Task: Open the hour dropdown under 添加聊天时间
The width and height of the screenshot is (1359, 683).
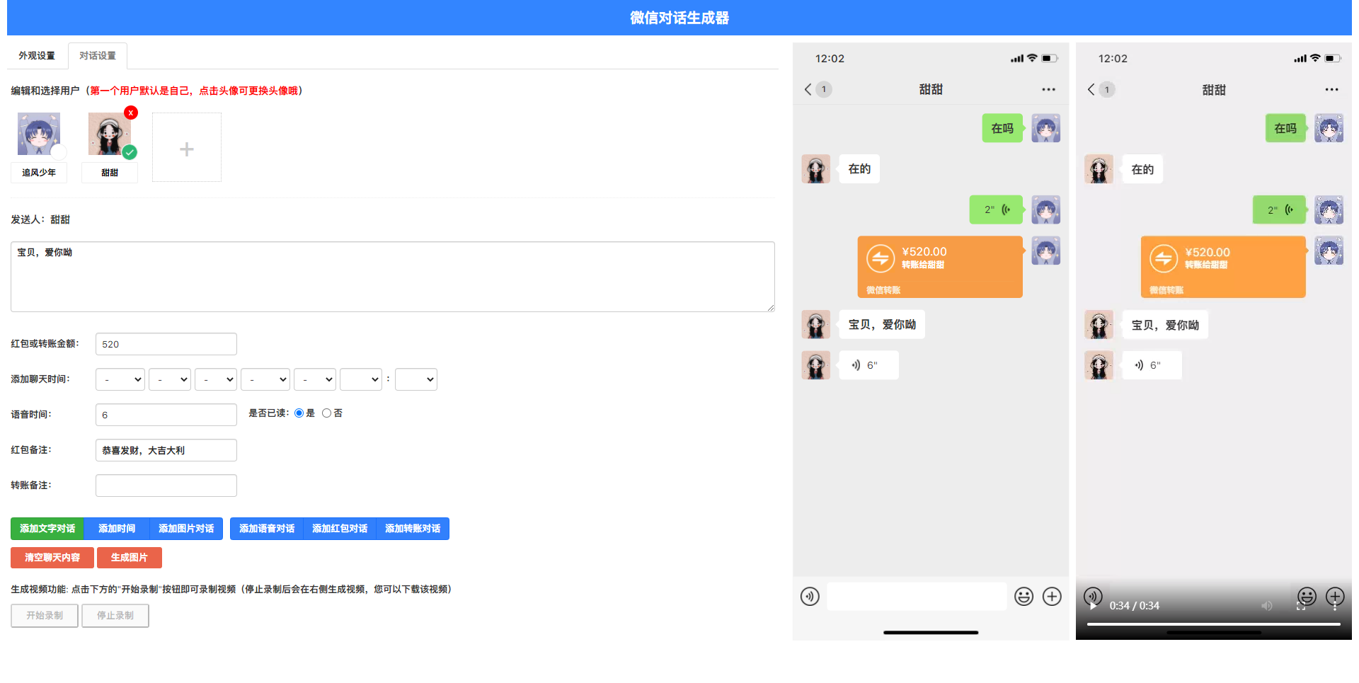Action: point(361,379)
